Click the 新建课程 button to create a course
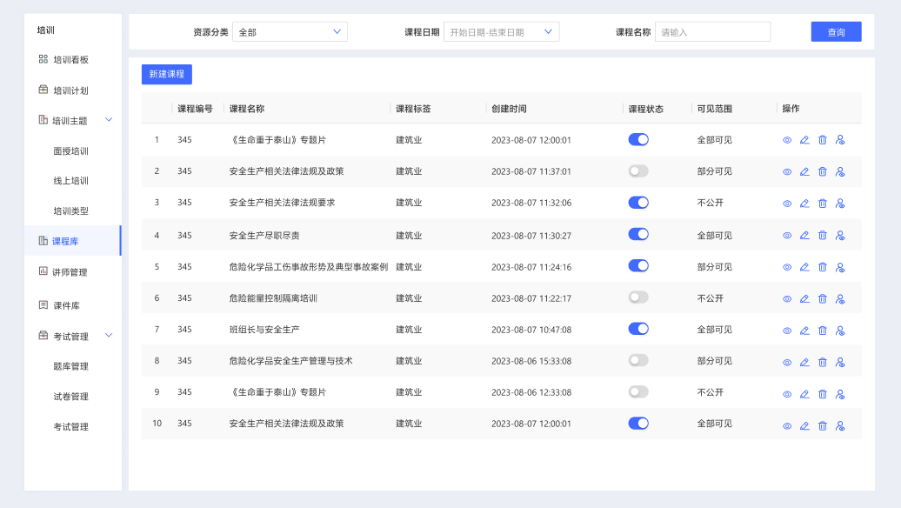Screen dimensions: 901x508 coord(167,74)
